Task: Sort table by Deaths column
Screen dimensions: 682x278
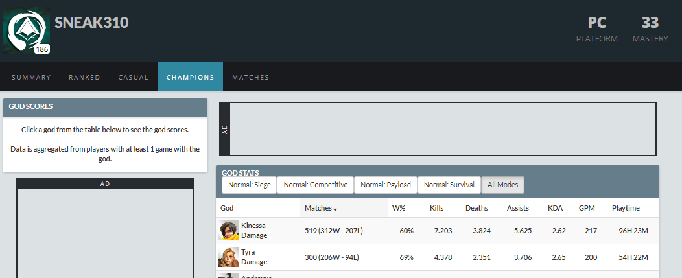Action: point(476,208)
